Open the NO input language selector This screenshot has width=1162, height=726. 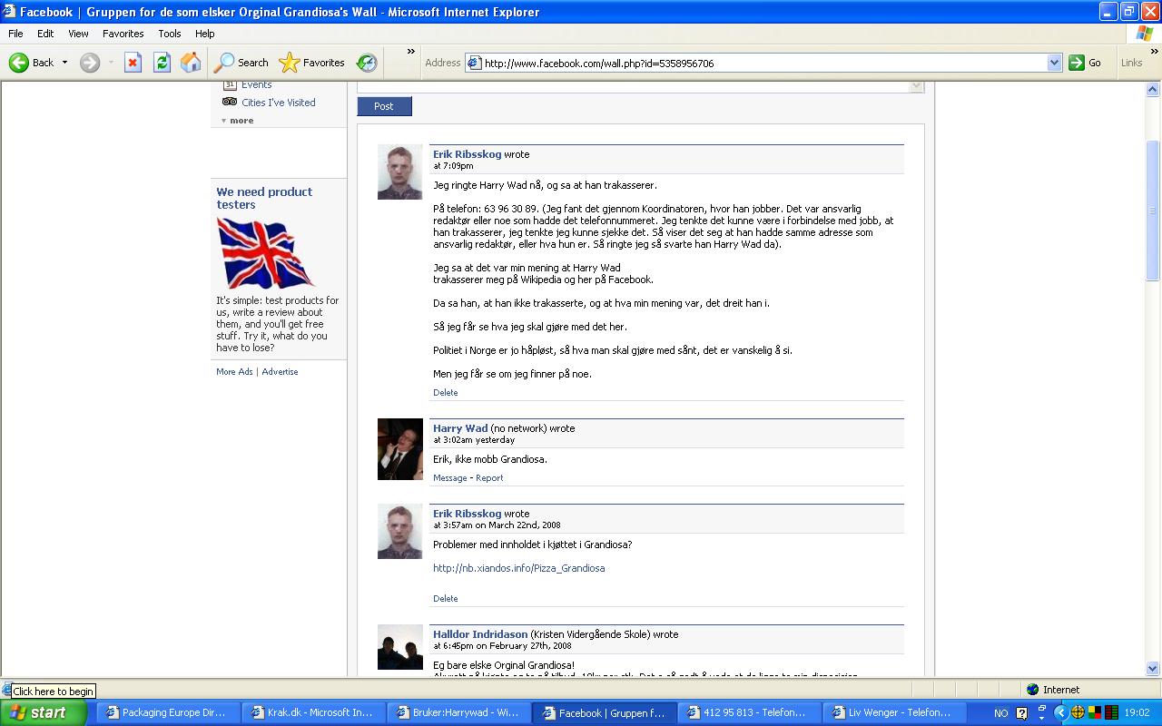pyautogui.click(x=1000, y=713)
